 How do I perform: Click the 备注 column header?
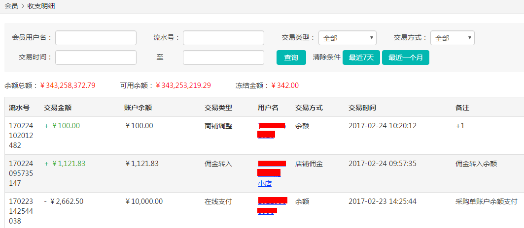point(462,108)
